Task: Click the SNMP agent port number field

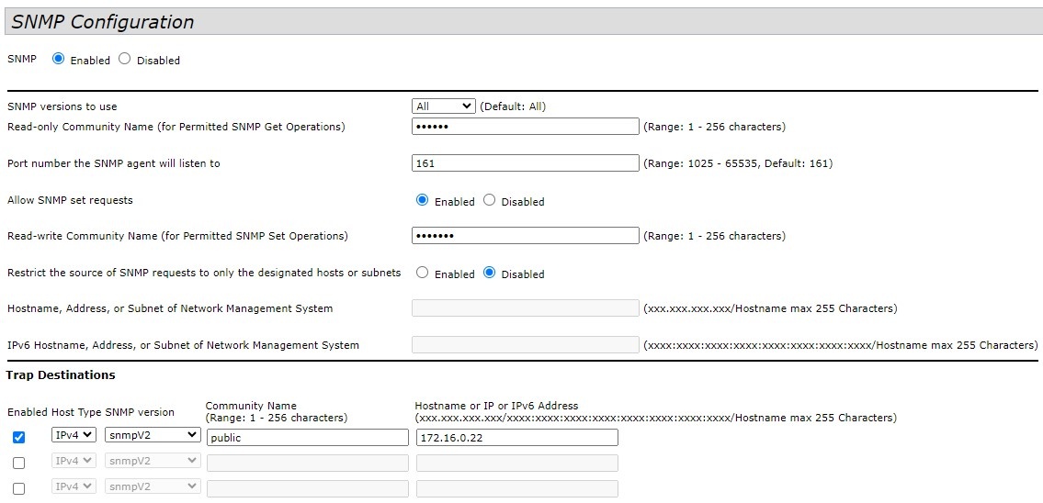Action: click(525, 163)
